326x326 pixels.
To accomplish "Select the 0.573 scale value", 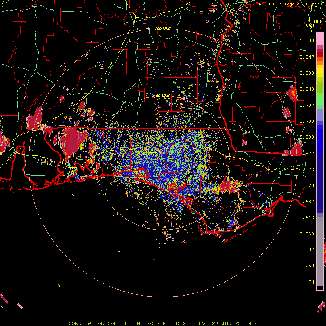I will click(x=307, y=170).
